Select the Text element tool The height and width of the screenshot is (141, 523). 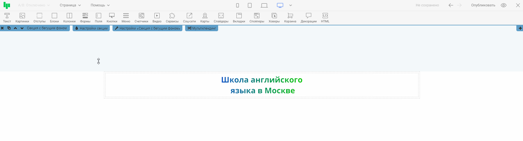pyautogui.click(x=7, y=18)
